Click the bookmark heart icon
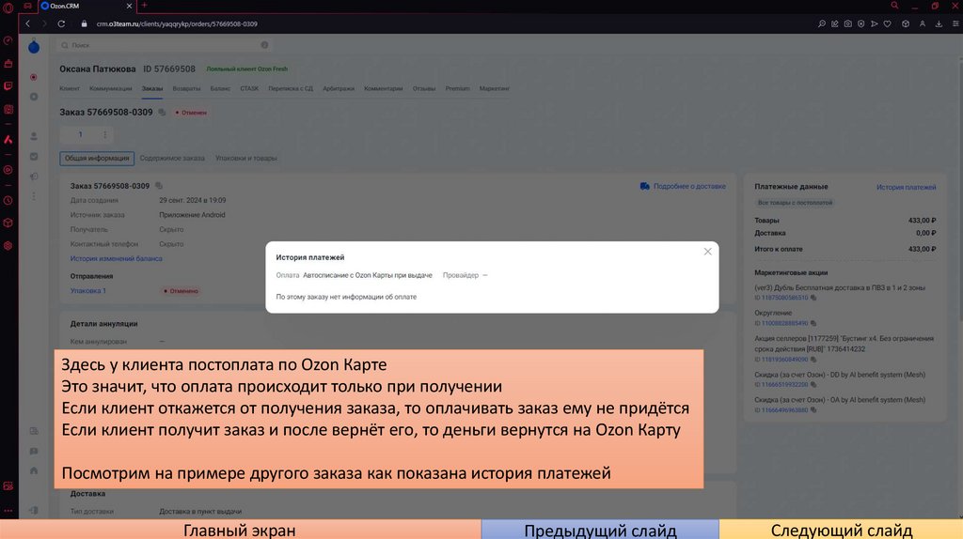The height and width of the screenshot is (539, 963). click(888, 23)
